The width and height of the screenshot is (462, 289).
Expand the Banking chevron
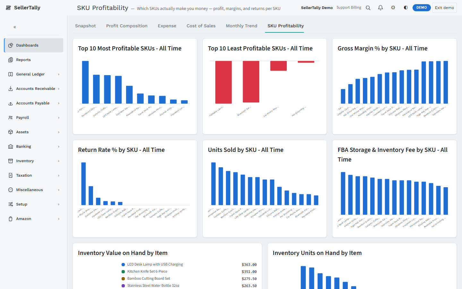[59, 147]
